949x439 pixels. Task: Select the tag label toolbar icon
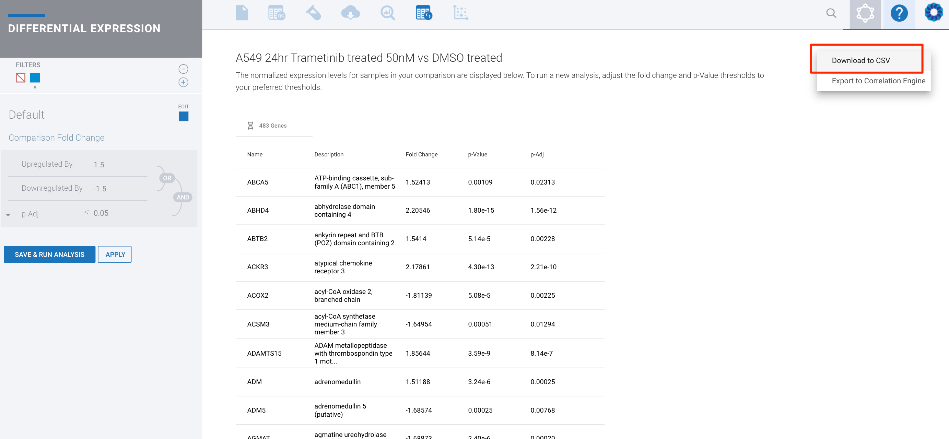coord(313,13)
